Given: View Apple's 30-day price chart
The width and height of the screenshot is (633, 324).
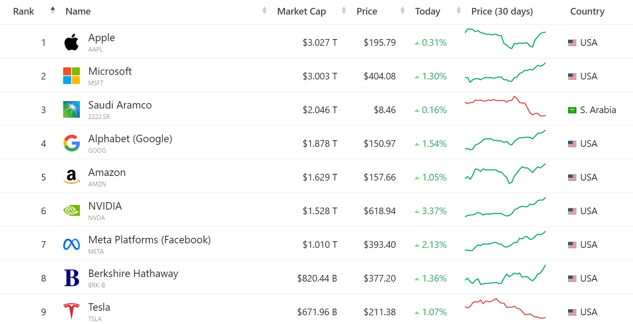Looking at the screenshot, I should pyautogui.click(x=505, y=39).
